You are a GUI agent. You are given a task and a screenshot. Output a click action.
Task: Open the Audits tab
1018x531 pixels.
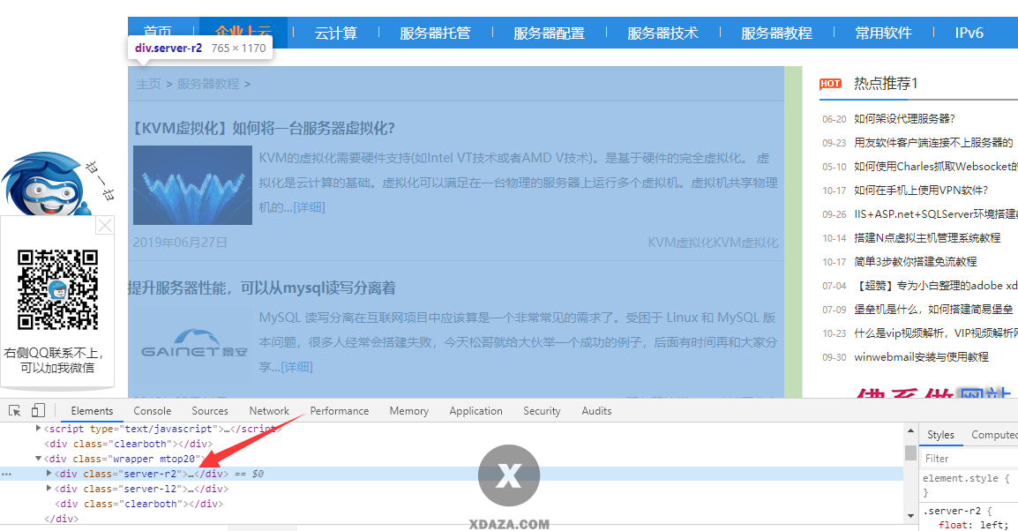point(596,411)
